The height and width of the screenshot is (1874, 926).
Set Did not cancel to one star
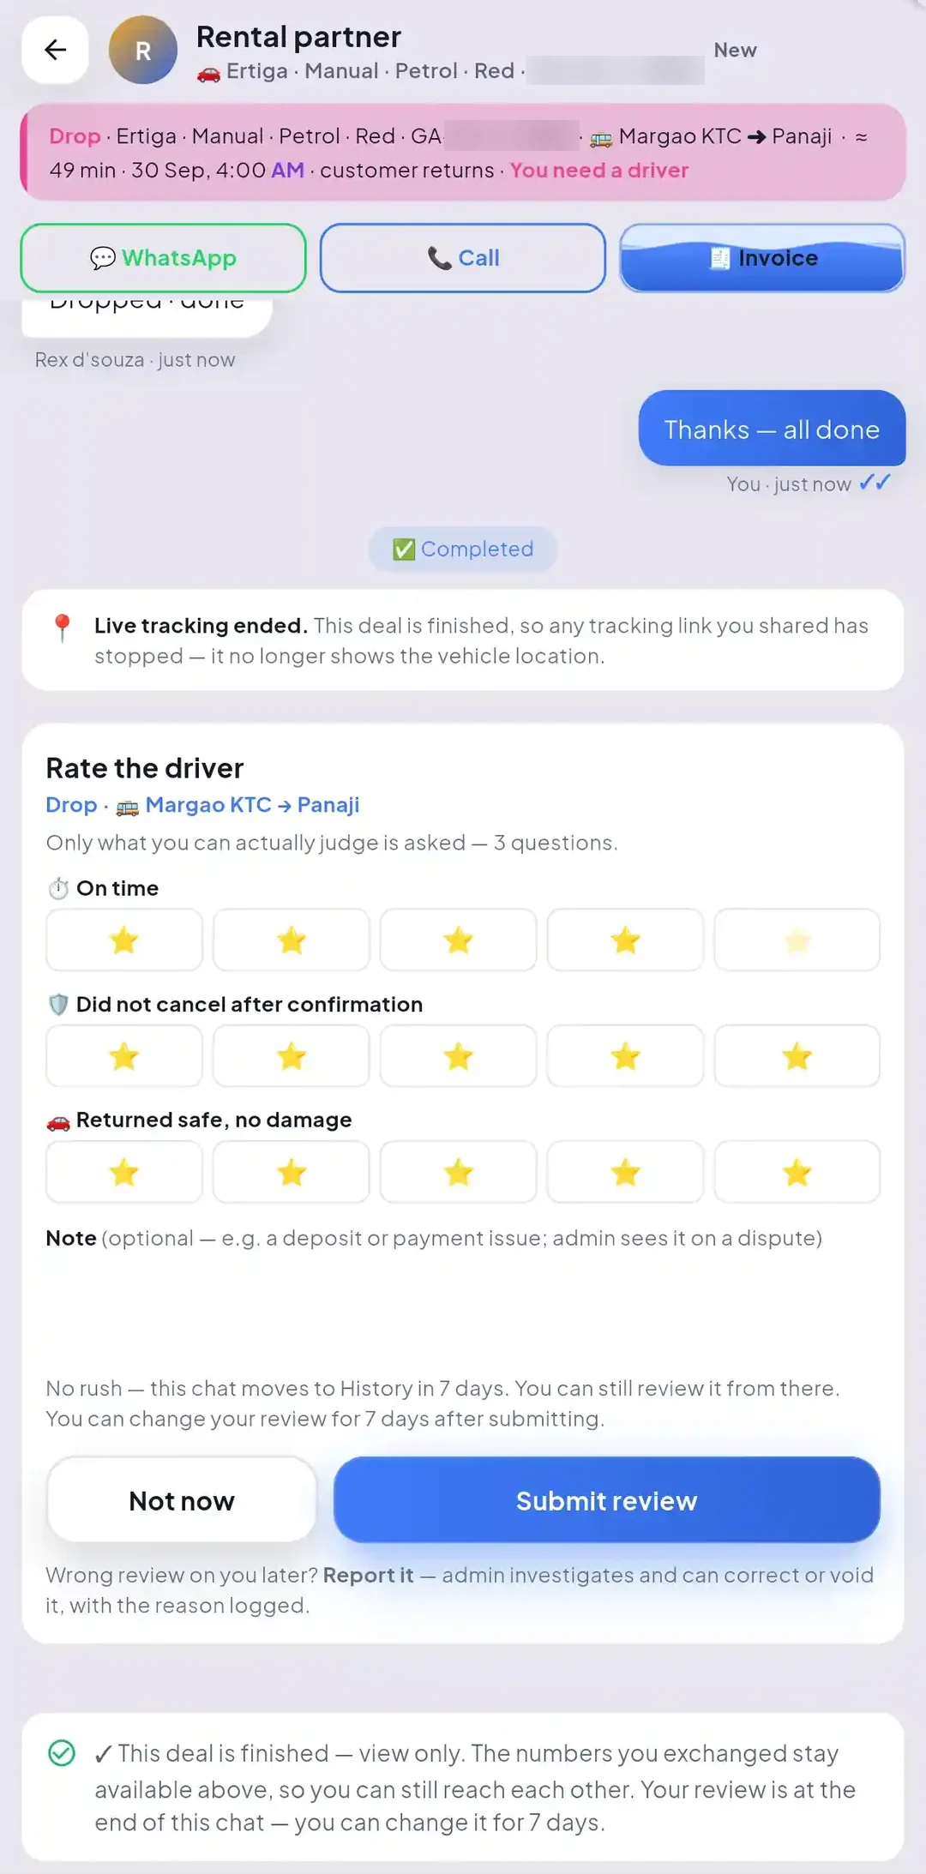[124, 1055]
